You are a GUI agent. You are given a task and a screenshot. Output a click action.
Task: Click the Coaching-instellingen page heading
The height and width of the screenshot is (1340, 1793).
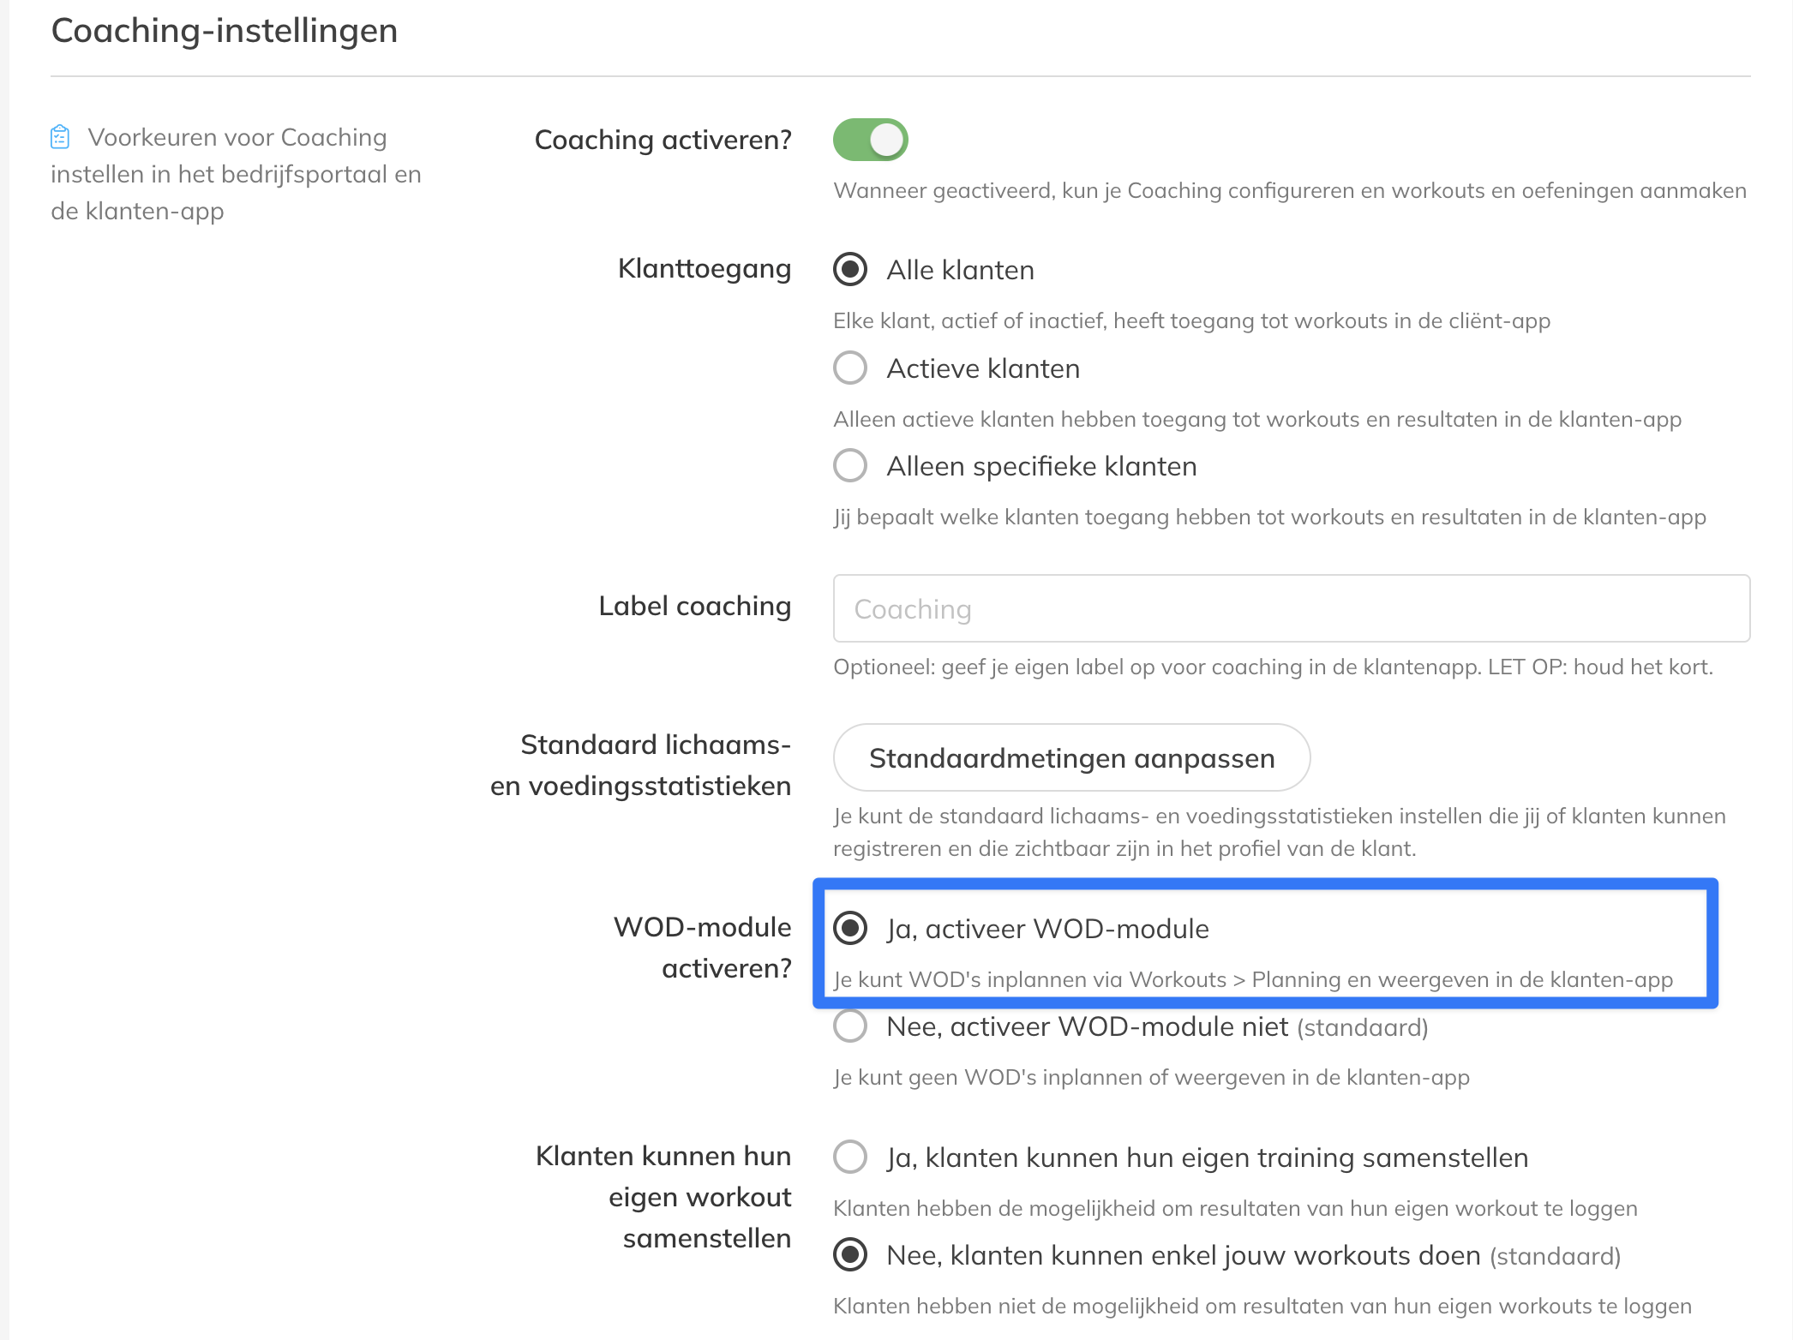(225, 31)
